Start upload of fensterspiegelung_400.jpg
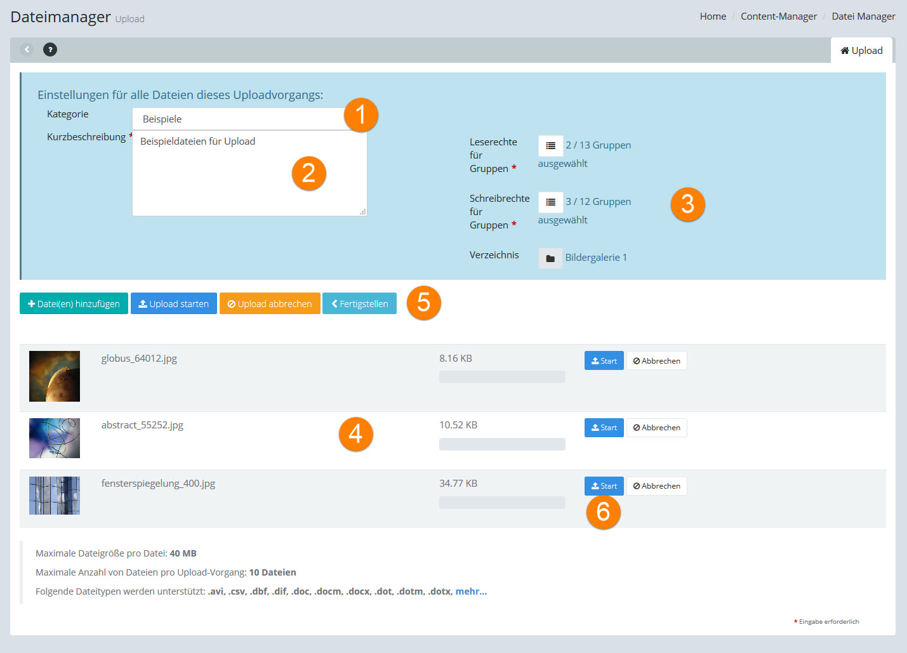907x653 pixels. point(604,486)
